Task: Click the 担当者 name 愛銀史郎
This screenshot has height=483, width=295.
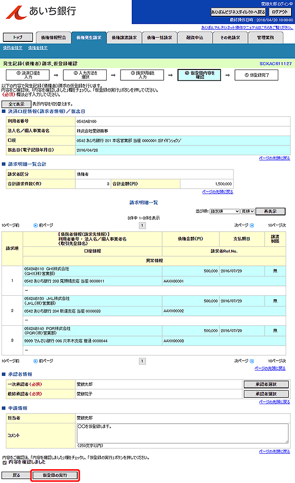Action: coord(85,418)
